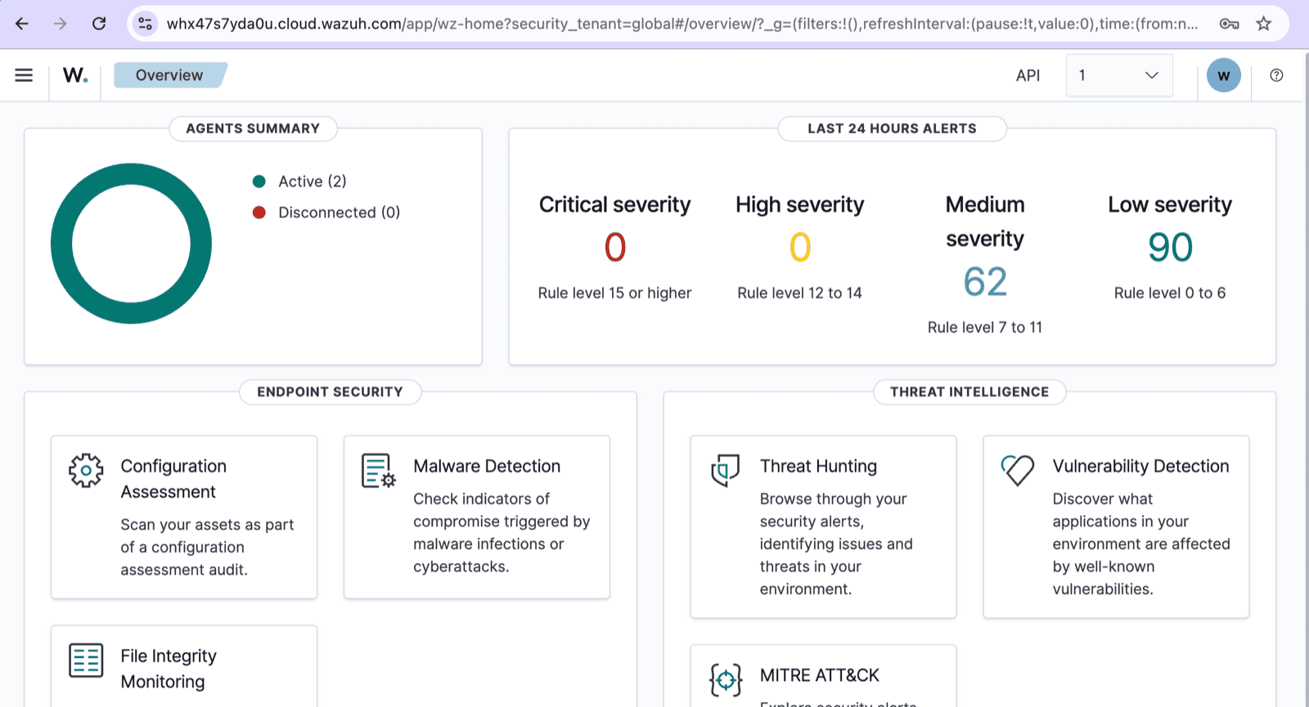Open the Low severity count 90
Image resolution: width=1309 pixels, height=707 pixels.
tap(1170, 248)
